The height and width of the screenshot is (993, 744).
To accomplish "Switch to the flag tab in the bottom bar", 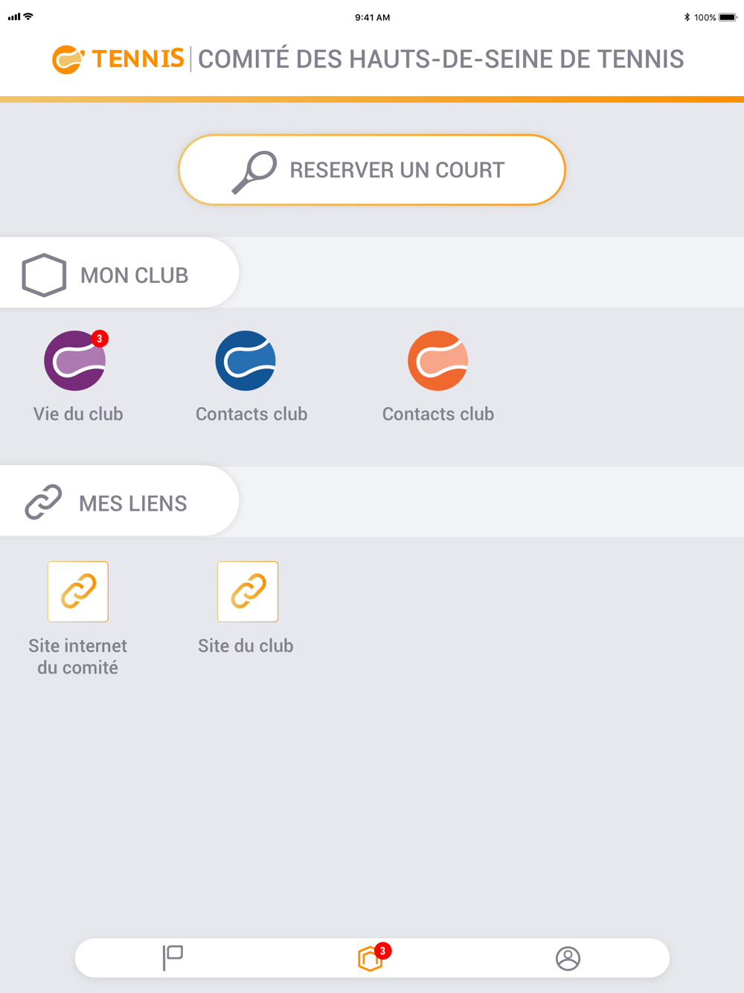I will [173, 958].
